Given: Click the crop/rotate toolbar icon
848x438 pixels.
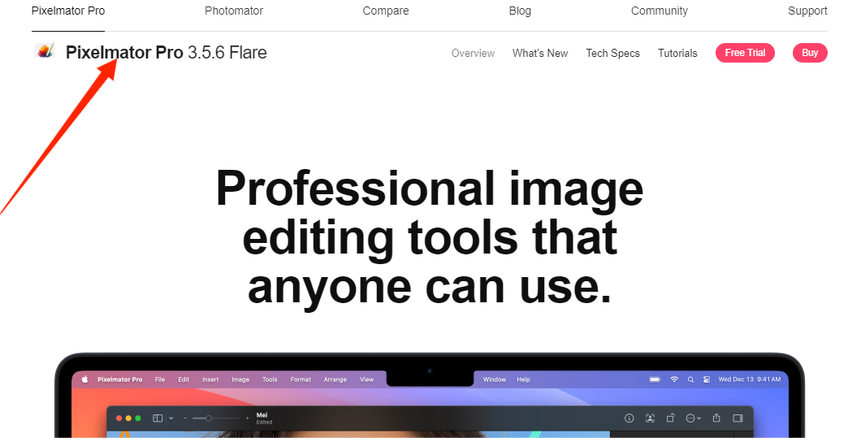Looking at the screenshot, I should click(x=671, y=418).
